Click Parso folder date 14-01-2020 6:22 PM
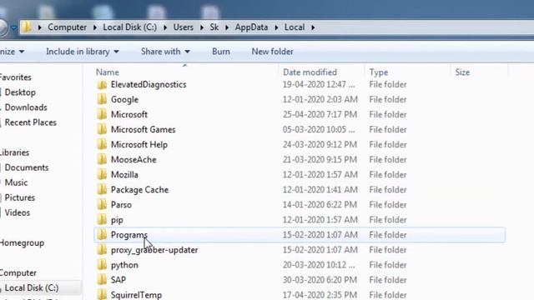Screen dimensions: 534x300 tap(320, 205)
